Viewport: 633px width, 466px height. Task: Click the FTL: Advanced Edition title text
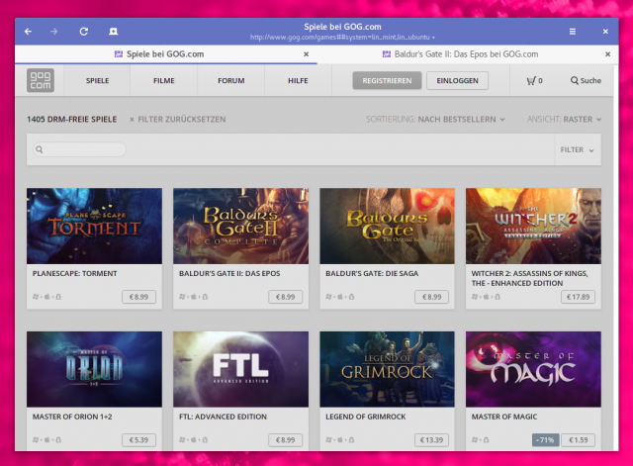click(223, 417)
